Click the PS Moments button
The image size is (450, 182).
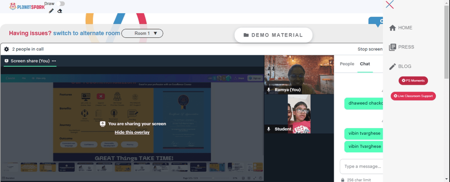(413, 81)
